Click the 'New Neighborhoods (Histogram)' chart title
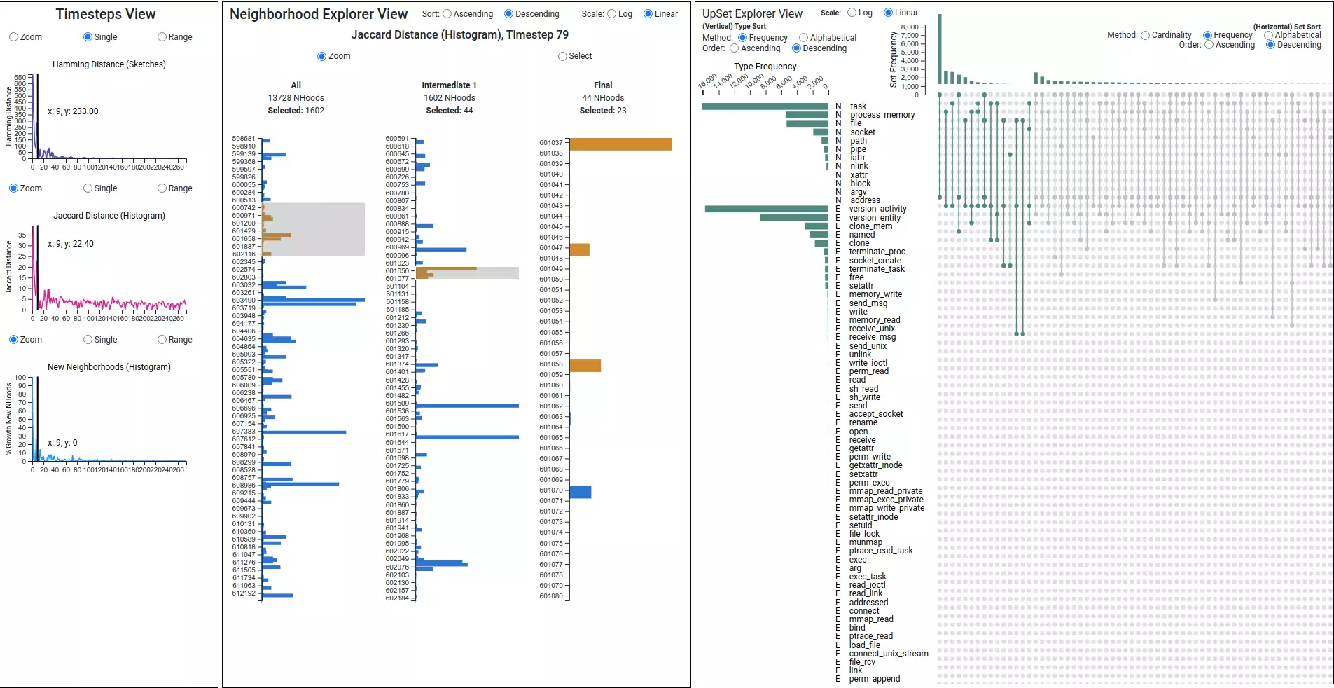The width and height of the screenshot is (1334, 688). click(109, 367)
